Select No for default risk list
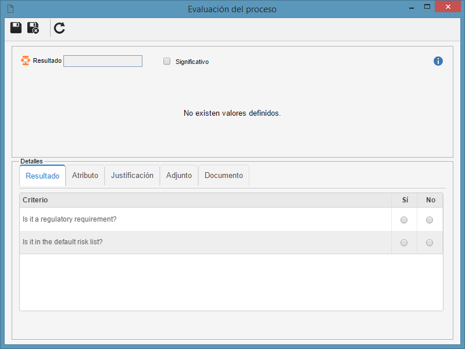465x349 pixels. point(430,243)
